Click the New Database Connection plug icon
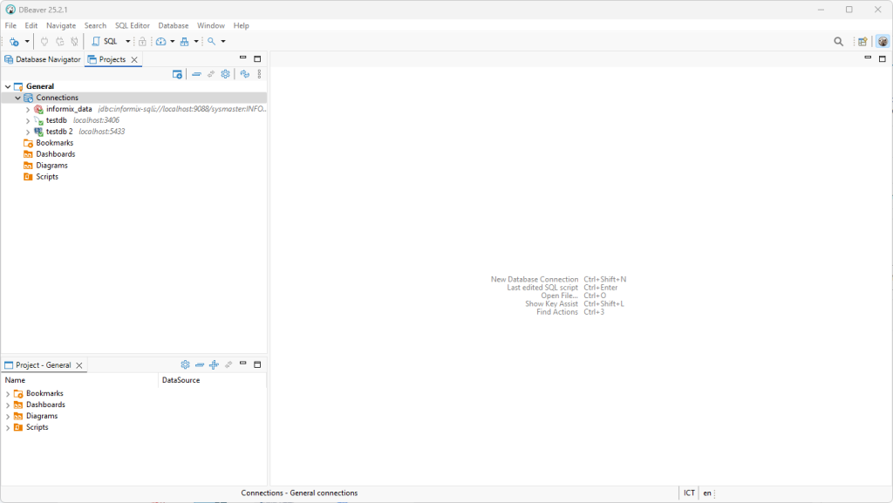 [x=14, y=41]
